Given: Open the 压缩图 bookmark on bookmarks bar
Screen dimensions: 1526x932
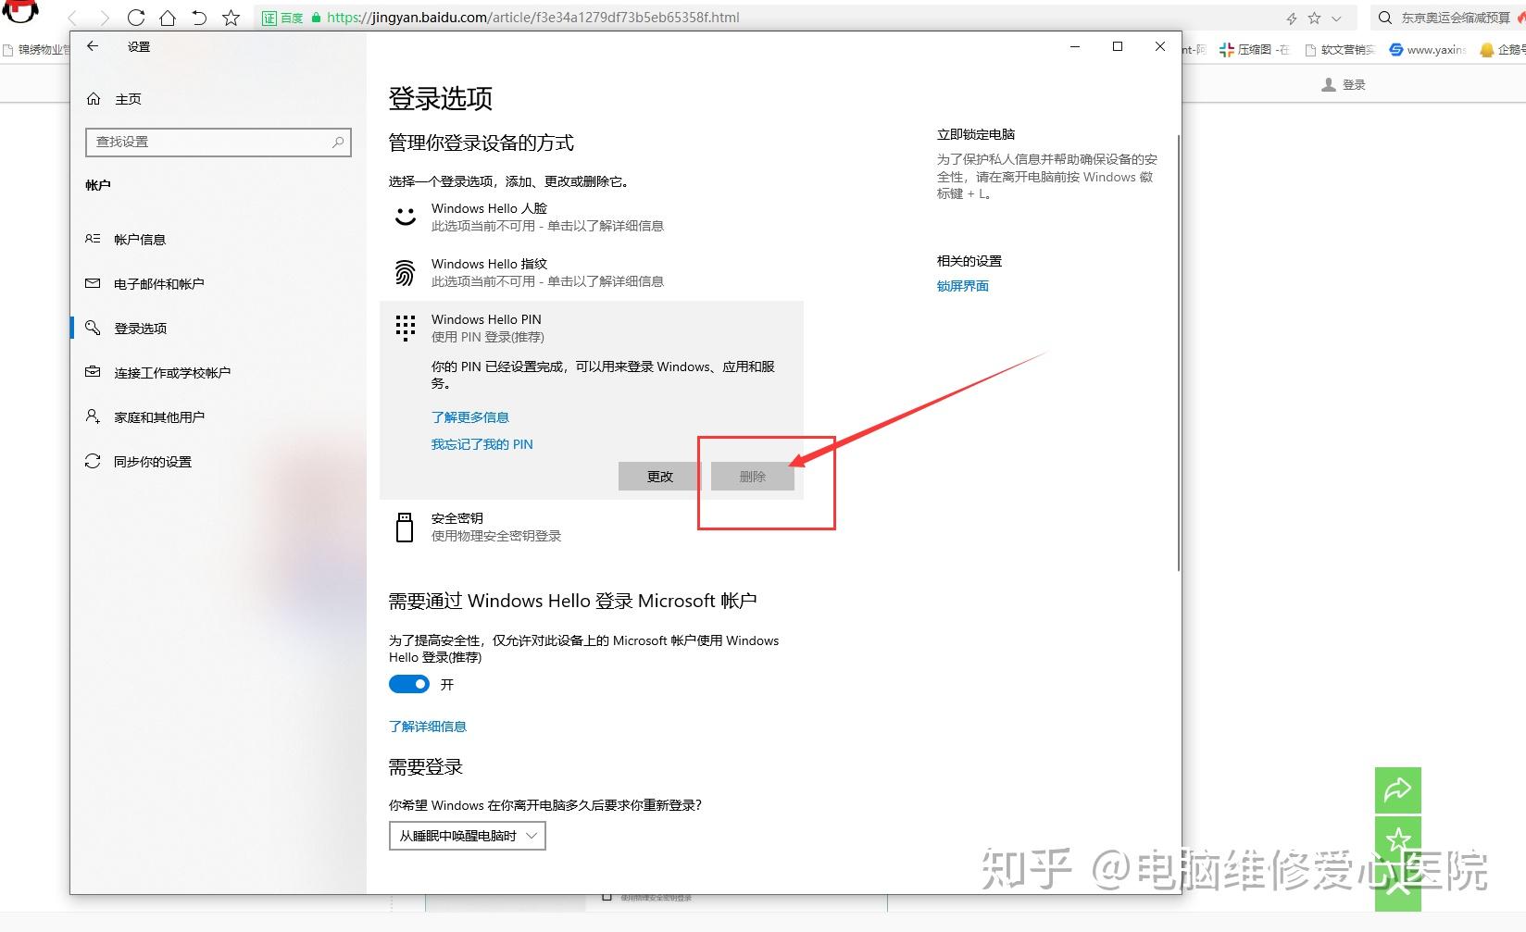Looking at the screenshot, I should coord(1255,50).
